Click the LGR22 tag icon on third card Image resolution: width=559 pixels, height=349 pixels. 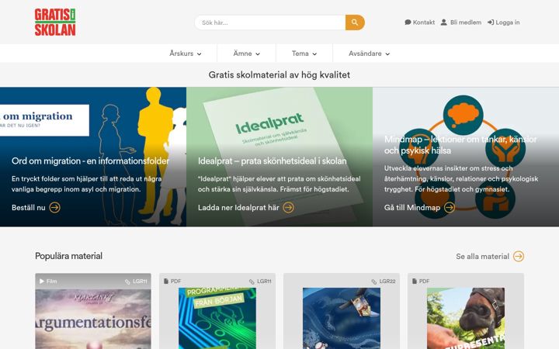point(374,282)
